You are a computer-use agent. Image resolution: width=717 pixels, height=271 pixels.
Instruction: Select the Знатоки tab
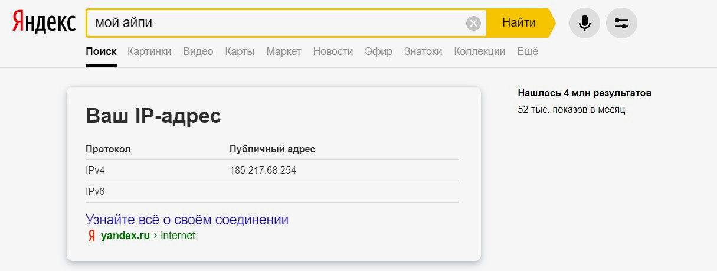point(423,51)
